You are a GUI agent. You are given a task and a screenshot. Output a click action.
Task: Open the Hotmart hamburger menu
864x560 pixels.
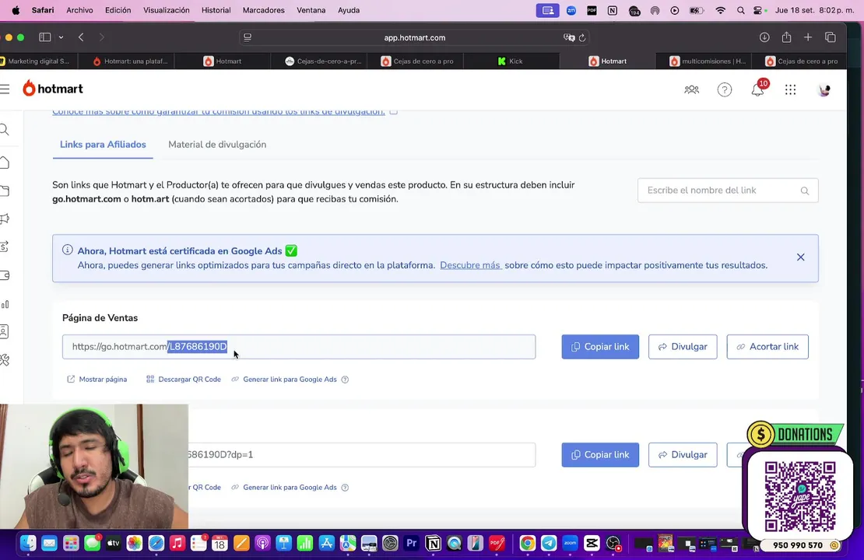(x=5, y=89)
